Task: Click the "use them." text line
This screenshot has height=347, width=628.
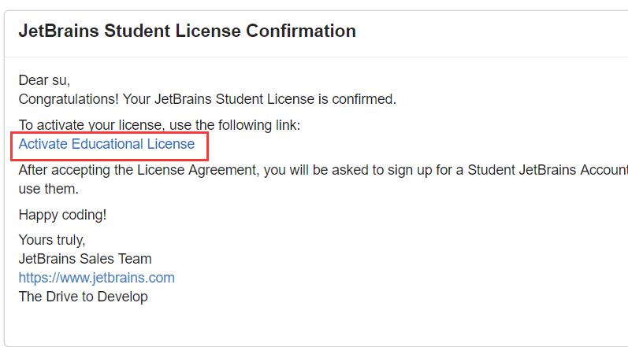Action: coord(49,190)
